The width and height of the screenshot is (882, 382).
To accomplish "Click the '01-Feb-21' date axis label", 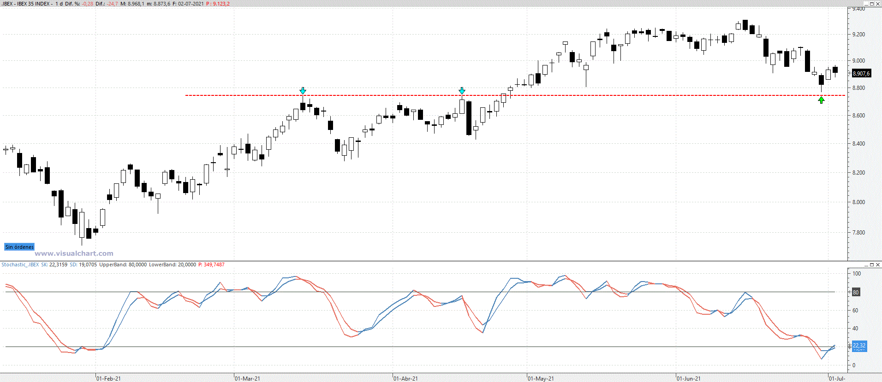I will (x=108, y=378).
